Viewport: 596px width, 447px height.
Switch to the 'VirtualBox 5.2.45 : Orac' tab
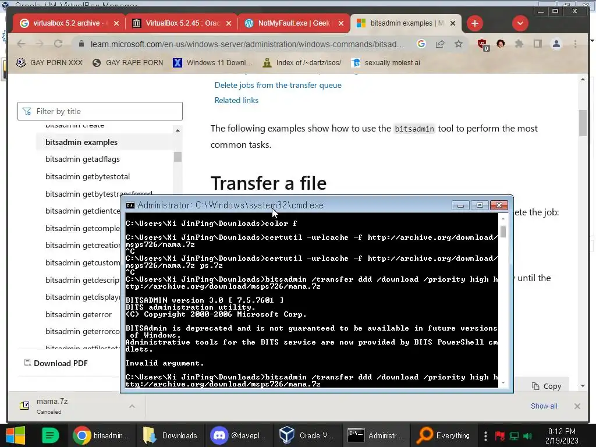(183, 23)
